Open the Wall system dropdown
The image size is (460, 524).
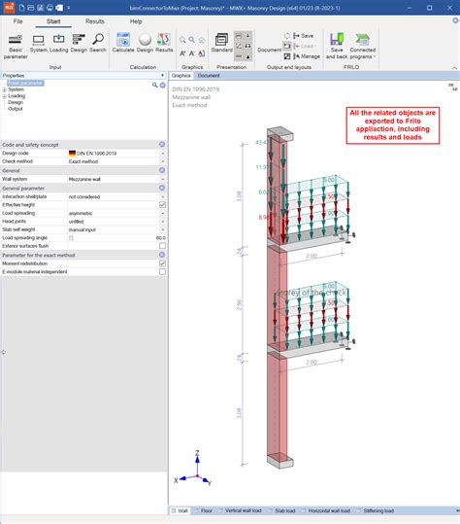tap(162, 179)
